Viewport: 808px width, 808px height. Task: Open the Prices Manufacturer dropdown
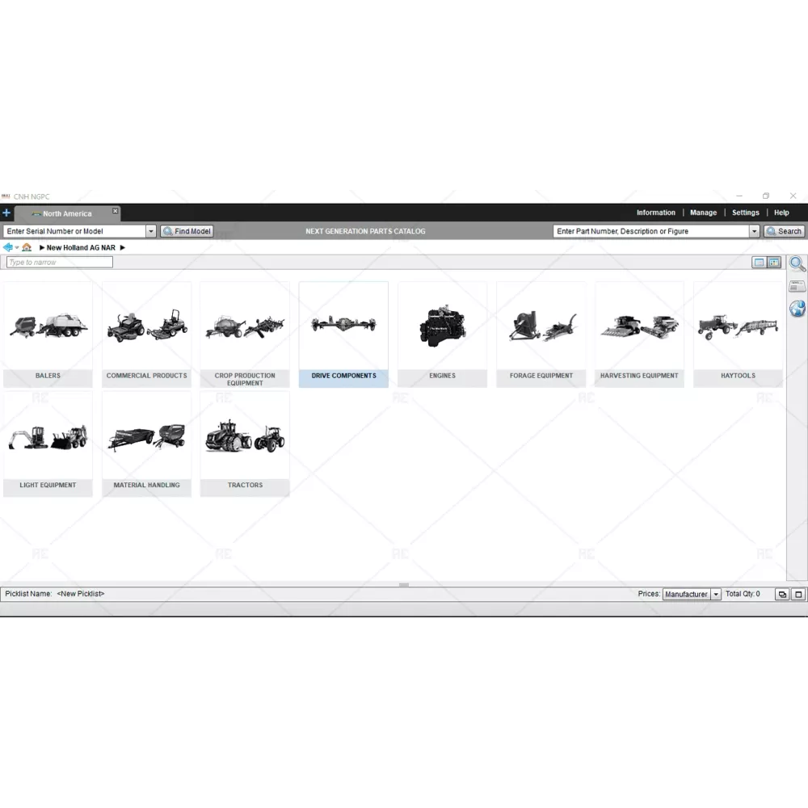point(716,595)
